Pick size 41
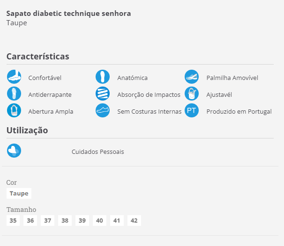This screenshot has width=284, height=246. pyautogui.click(x=117, y=221)
